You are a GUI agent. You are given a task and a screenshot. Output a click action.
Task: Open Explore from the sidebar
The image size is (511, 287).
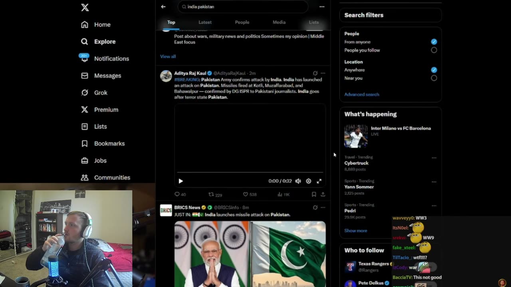[x=98, y=41]
